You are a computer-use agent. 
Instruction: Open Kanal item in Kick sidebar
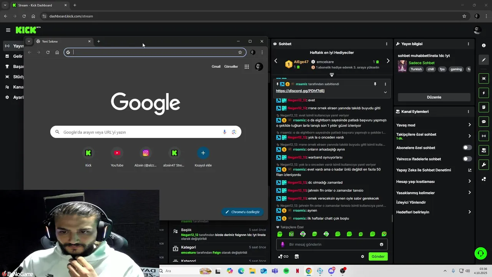tap(14, 87)
